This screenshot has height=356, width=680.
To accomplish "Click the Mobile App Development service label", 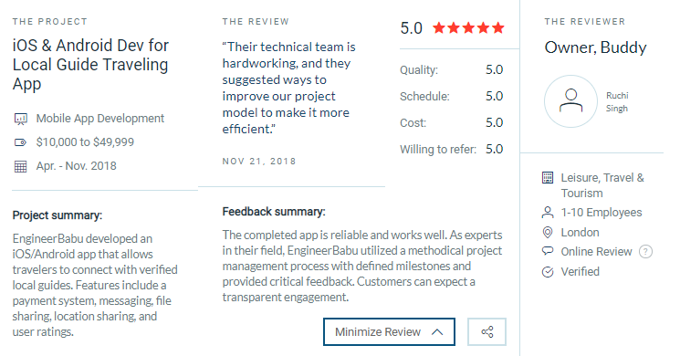I will pos(100,119).
